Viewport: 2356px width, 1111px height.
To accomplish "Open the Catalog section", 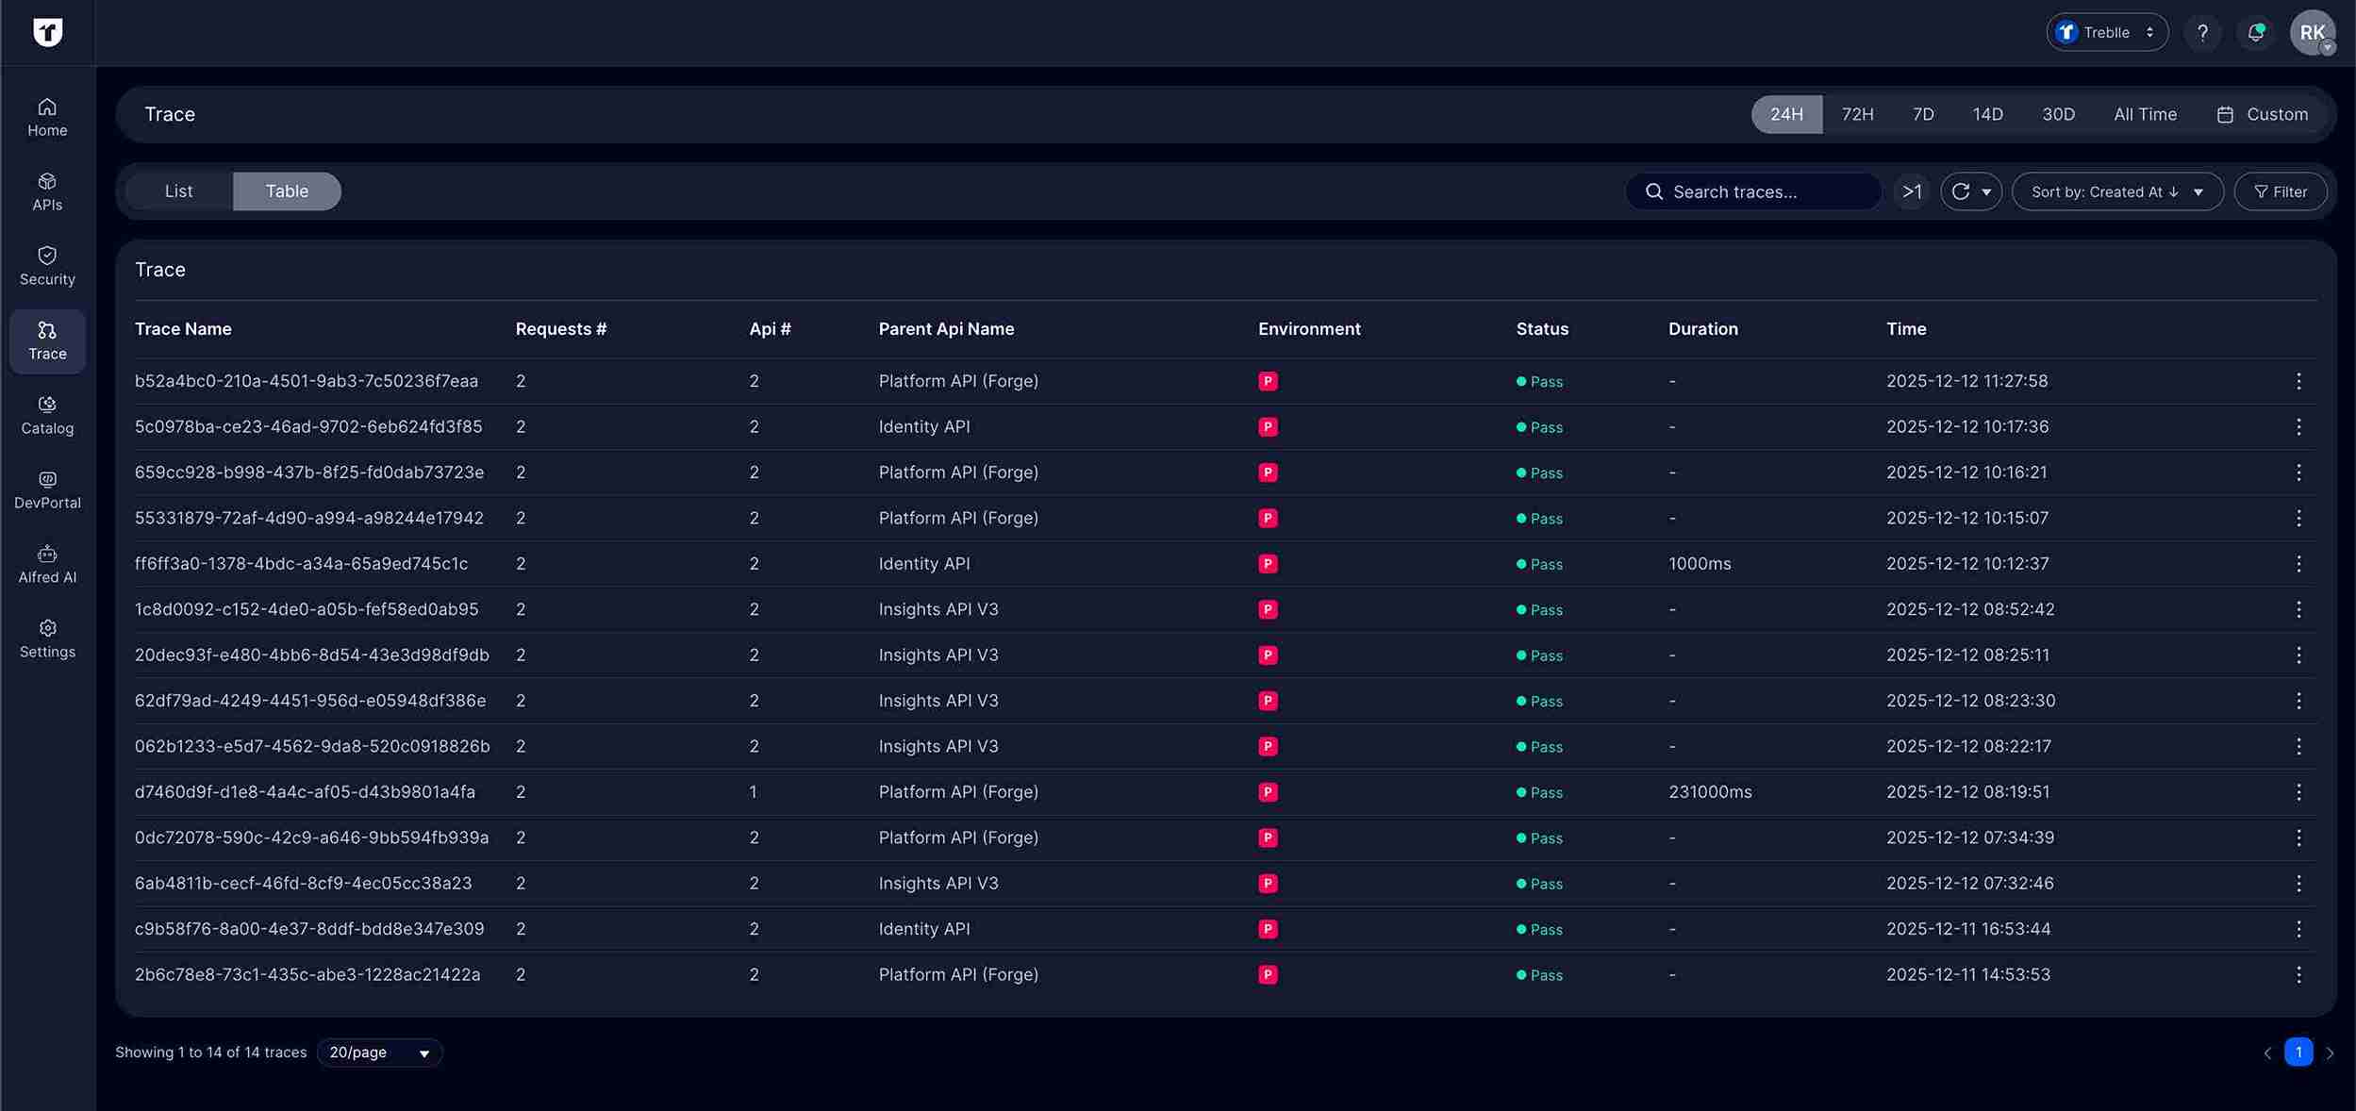I will pyautogui.click(x=46, y=415).
